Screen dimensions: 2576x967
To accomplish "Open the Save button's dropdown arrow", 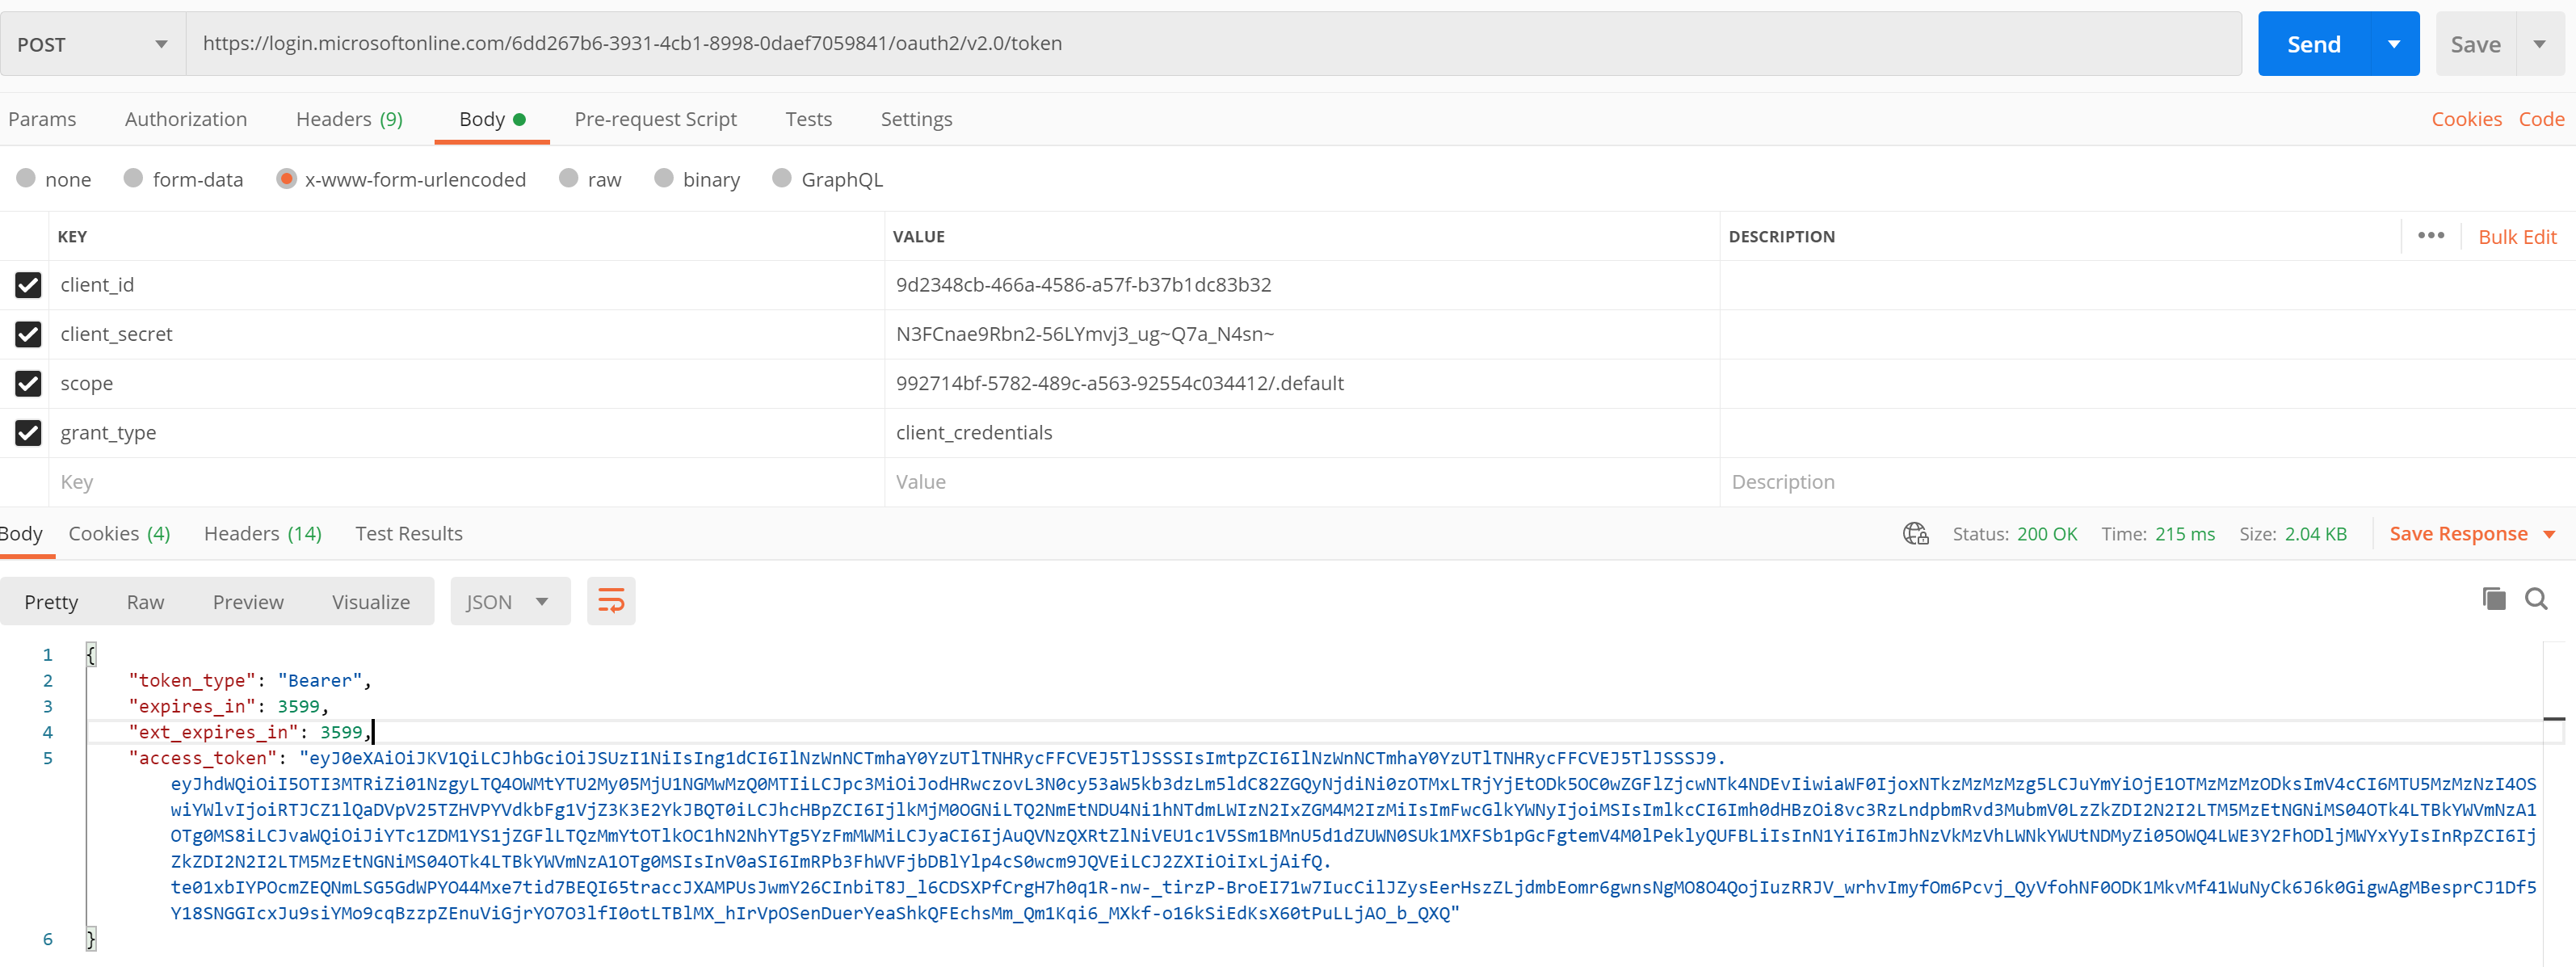I will (2541, 43).
